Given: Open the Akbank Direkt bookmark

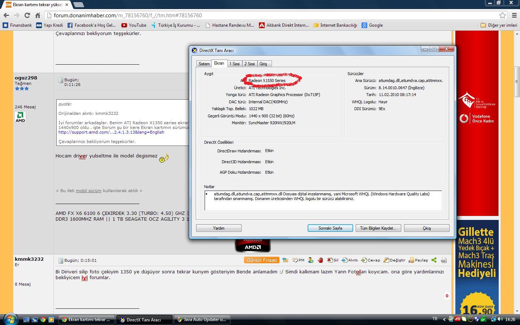Looking at the screenshot, I should point(284,25).
